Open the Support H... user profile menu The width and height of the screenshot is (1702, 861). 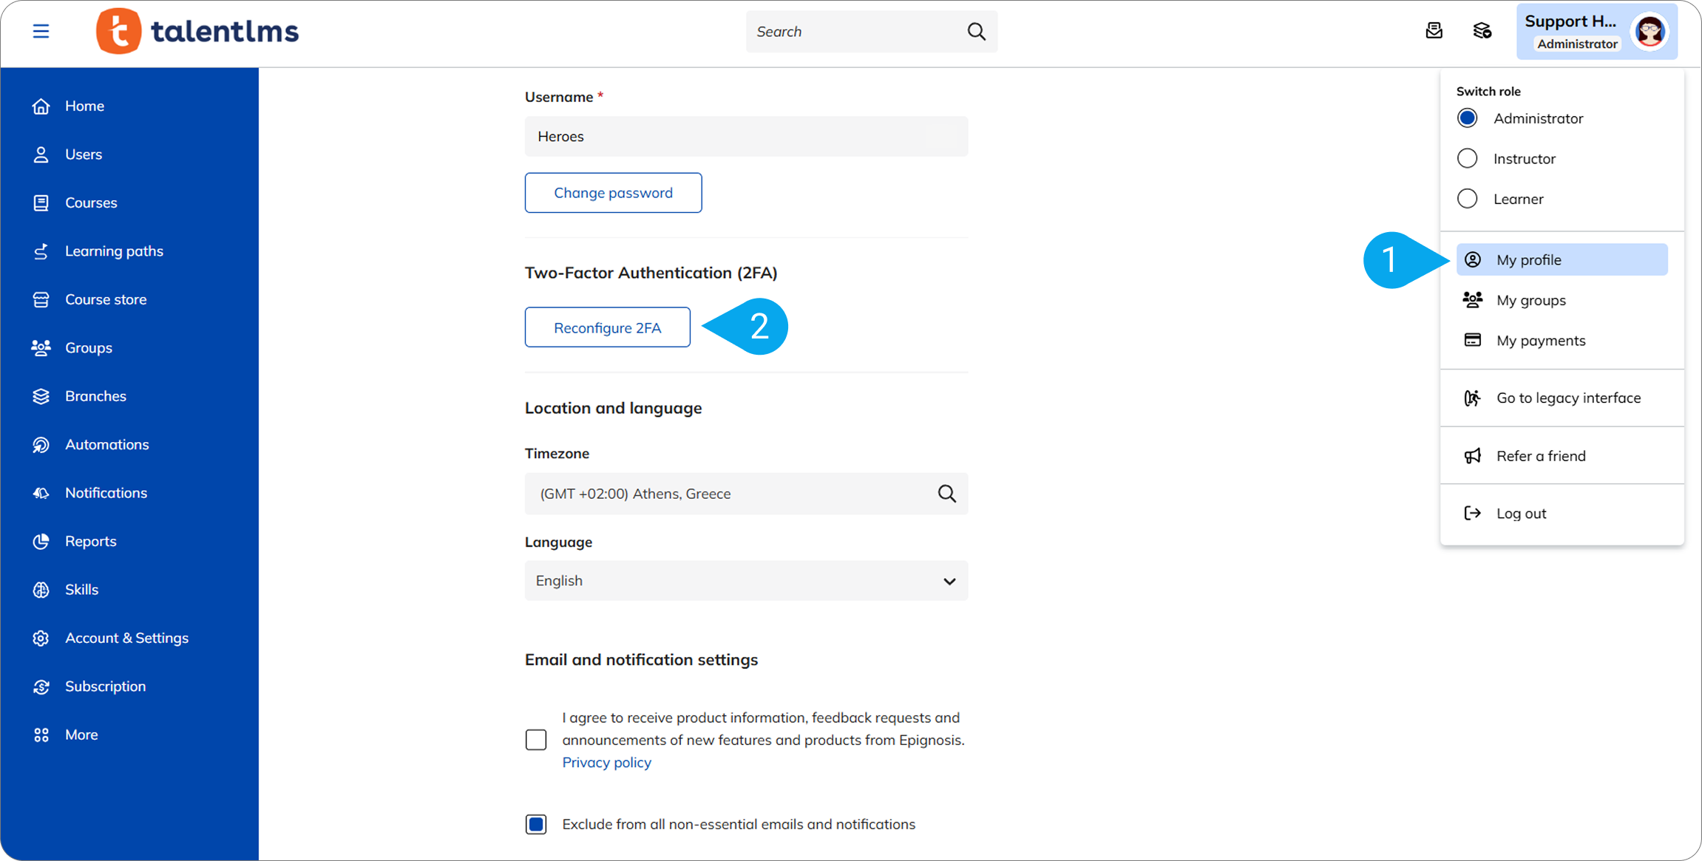pyautogui.click(x=1596, y=31)
